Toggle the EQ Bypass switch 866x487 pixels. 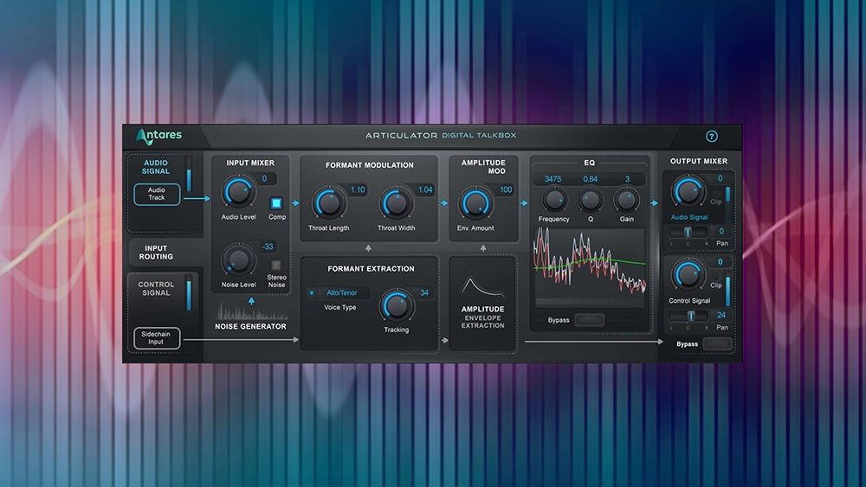(x=589, y=320)
